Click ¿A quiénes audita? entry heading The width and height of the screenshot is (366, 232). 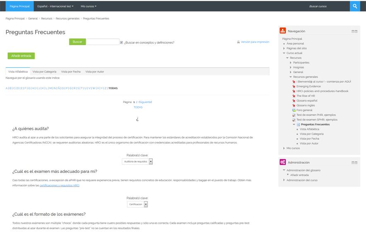pyautogui.click(x=30, y=129)
